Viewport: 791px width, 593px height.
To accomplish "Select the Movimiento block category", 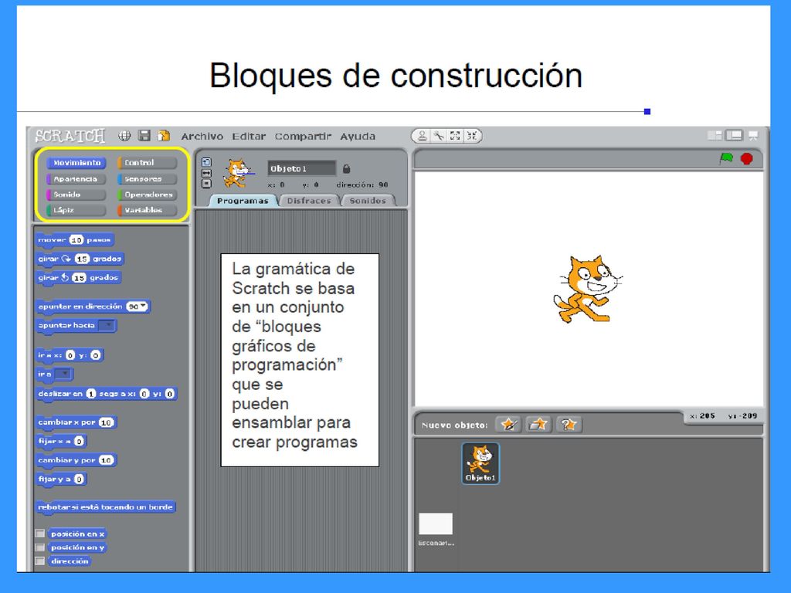I will coord(76,163).
